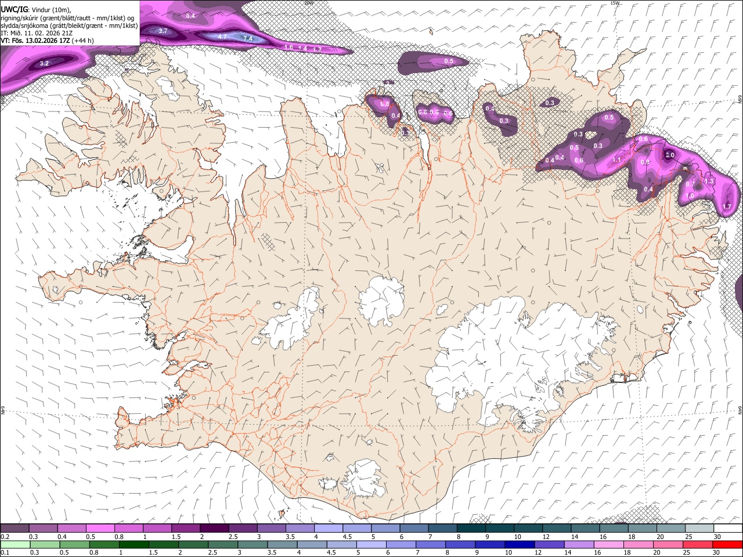743x557 pixels.
Task: Click the pink 16–18 rain legend swatch
Action: click(x=609, y=544)
